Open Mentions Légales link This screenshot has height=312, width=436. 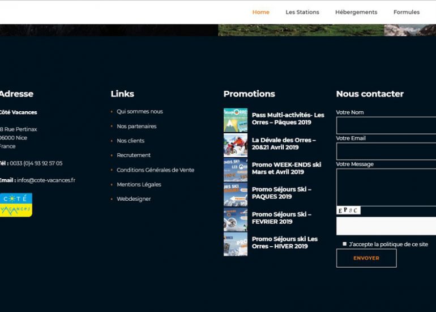coord(139,184)
